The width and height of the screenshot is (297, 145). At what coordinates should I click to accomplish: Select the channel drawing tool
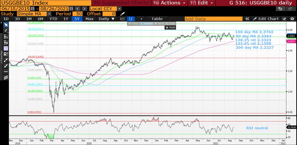6,77
